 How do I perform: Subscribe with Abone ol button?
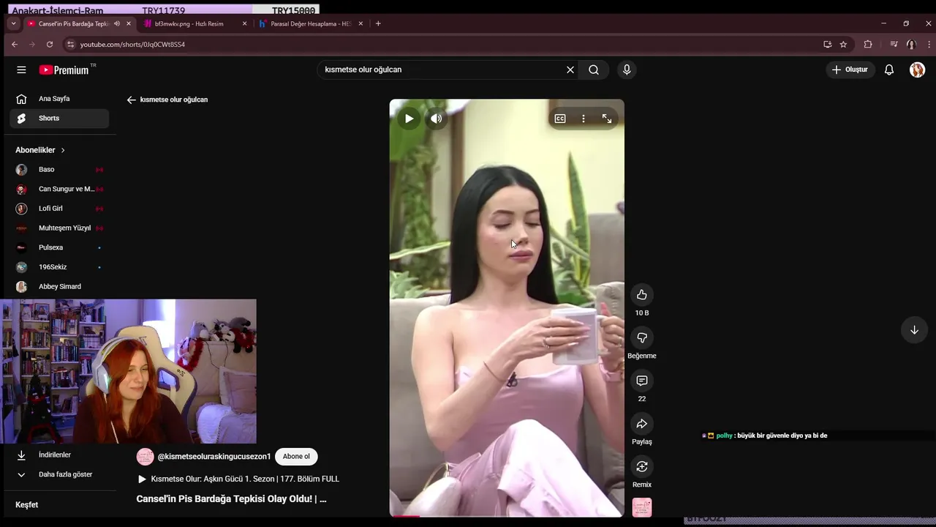coord(296,457)
